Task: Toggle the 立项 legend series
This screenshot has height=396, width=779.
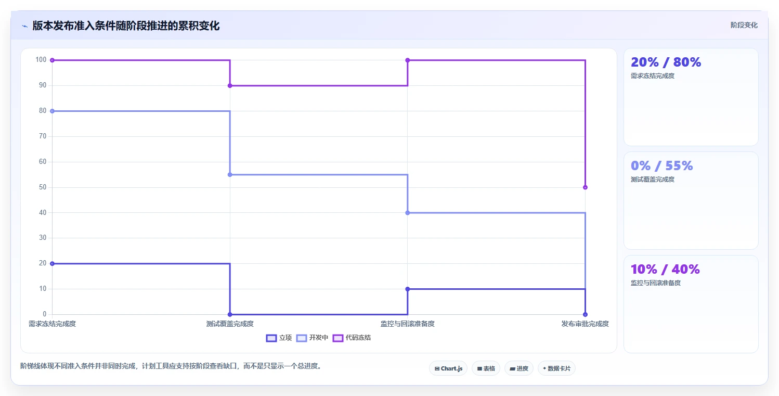Action: 279,338
